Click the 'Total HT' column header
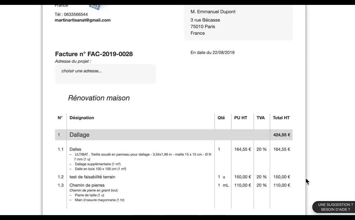Image resolution: width=355 pixels, height=220 pixels. [x=281, y=118]
